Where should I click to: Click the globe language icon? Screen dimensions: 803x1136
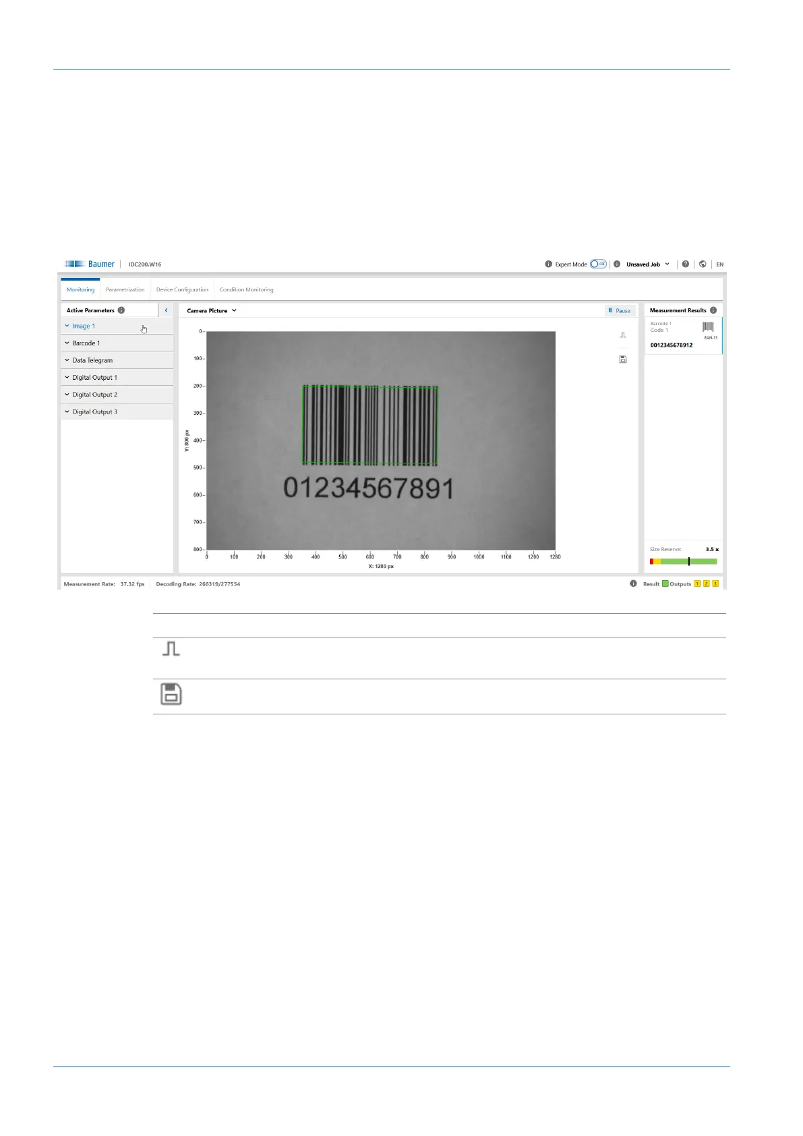pyautogui.click(x=703, y=264)
